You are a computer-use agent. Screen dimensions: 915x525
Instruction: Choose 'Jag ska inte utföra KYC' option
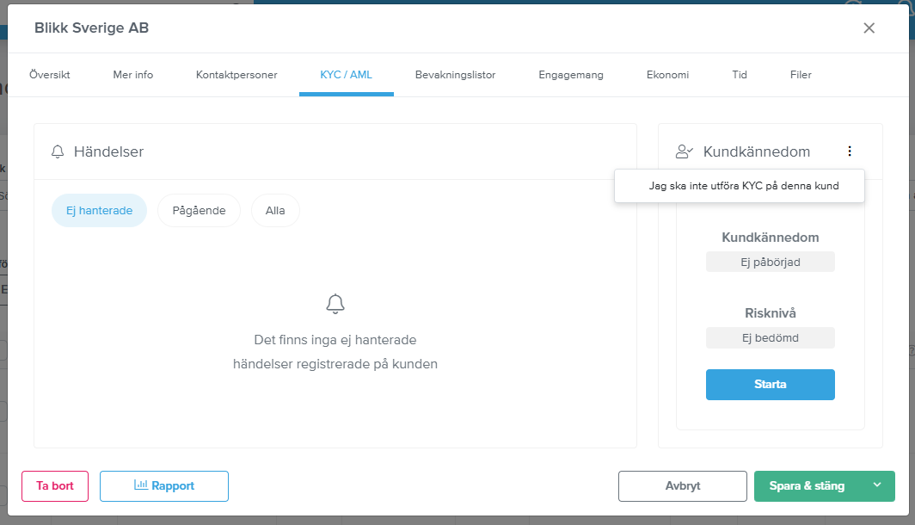(743, 186)
